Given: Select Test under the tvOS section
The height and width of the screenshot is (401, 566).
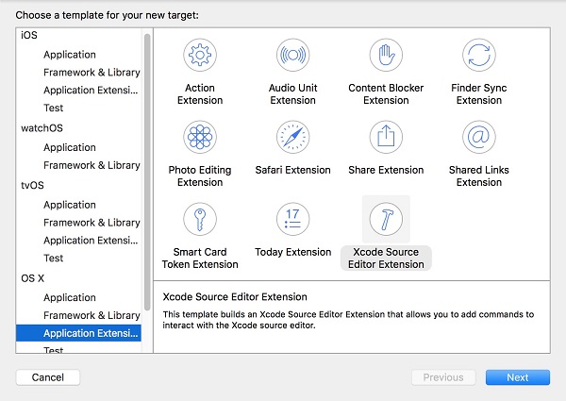Looking at the screenshot, I should click(54, 258).
